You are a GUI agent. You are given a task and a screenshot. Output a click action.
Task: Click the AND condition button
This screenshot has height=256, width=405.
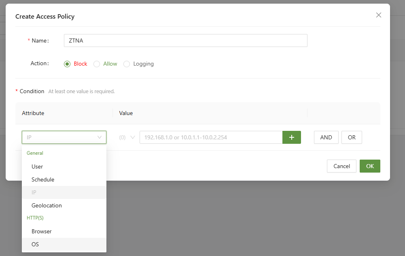click(326, 137)
